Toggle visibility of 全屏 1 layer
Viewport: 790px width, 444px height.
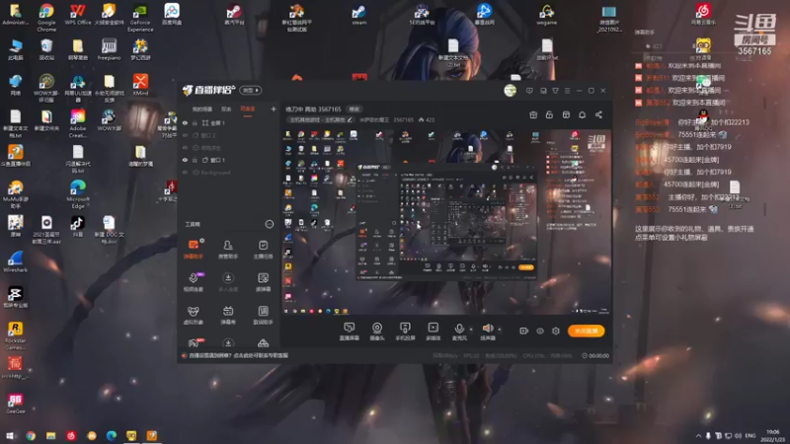click(x=185, y=122)
